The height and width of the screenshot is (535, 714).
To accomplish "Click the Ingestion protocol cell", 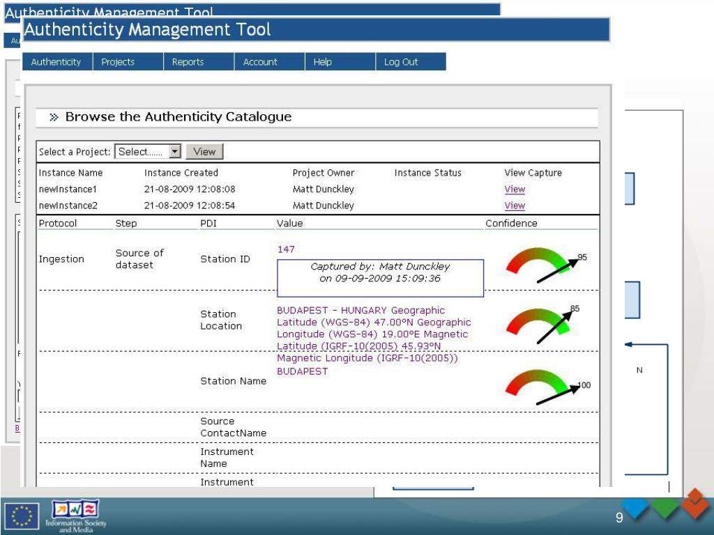I will coord(61,259).
